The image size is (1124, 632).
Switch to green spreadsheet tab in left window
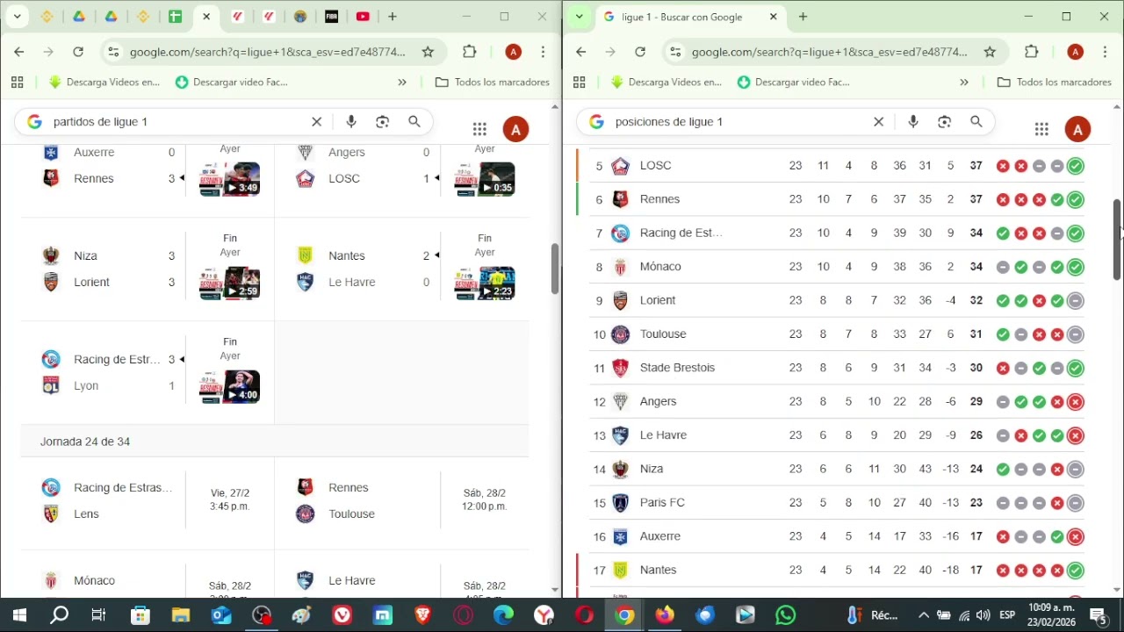[175, 17]
